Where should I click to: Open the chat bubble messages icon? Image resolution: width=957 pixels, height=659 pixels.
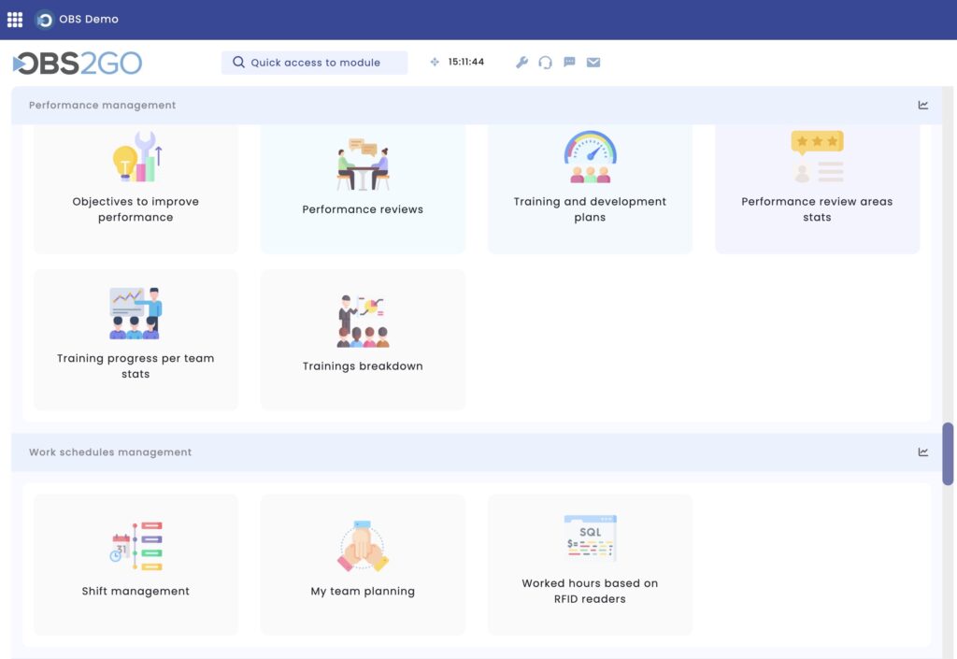tap(569, 63)
